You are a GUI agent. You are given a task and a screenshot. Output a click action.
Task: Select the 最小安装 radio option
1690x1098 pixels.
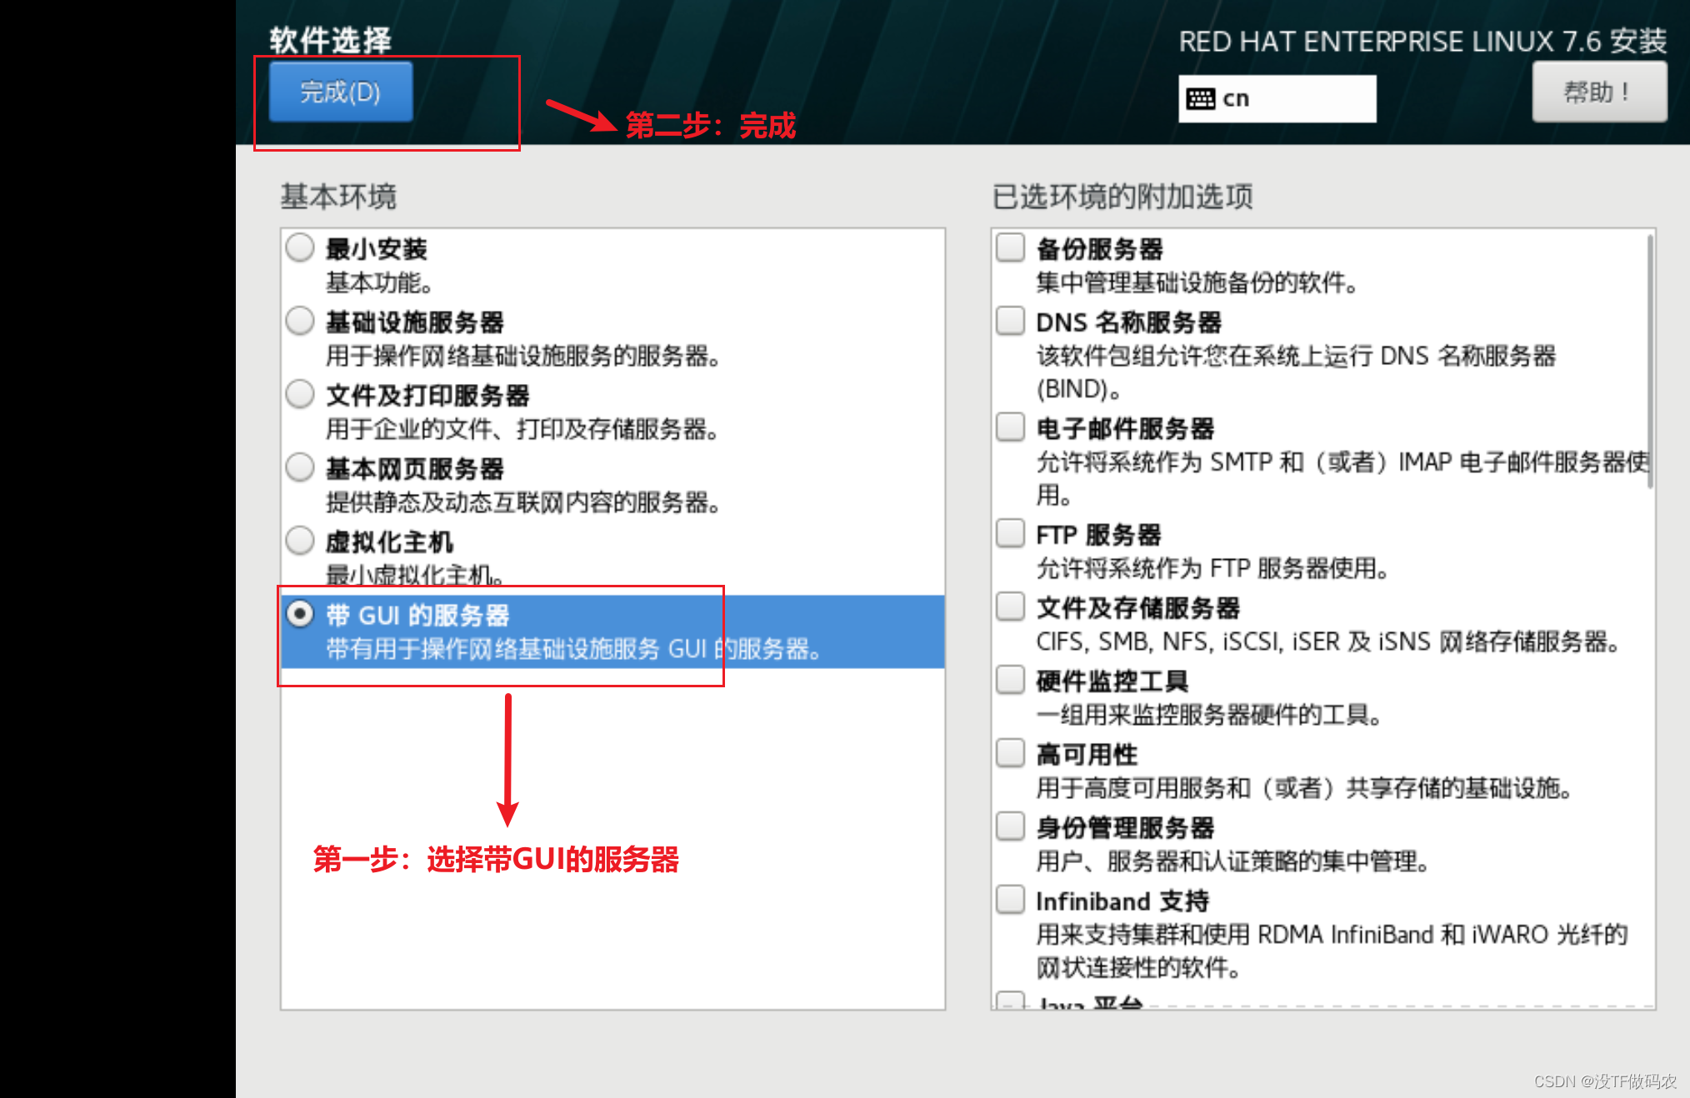300,247
